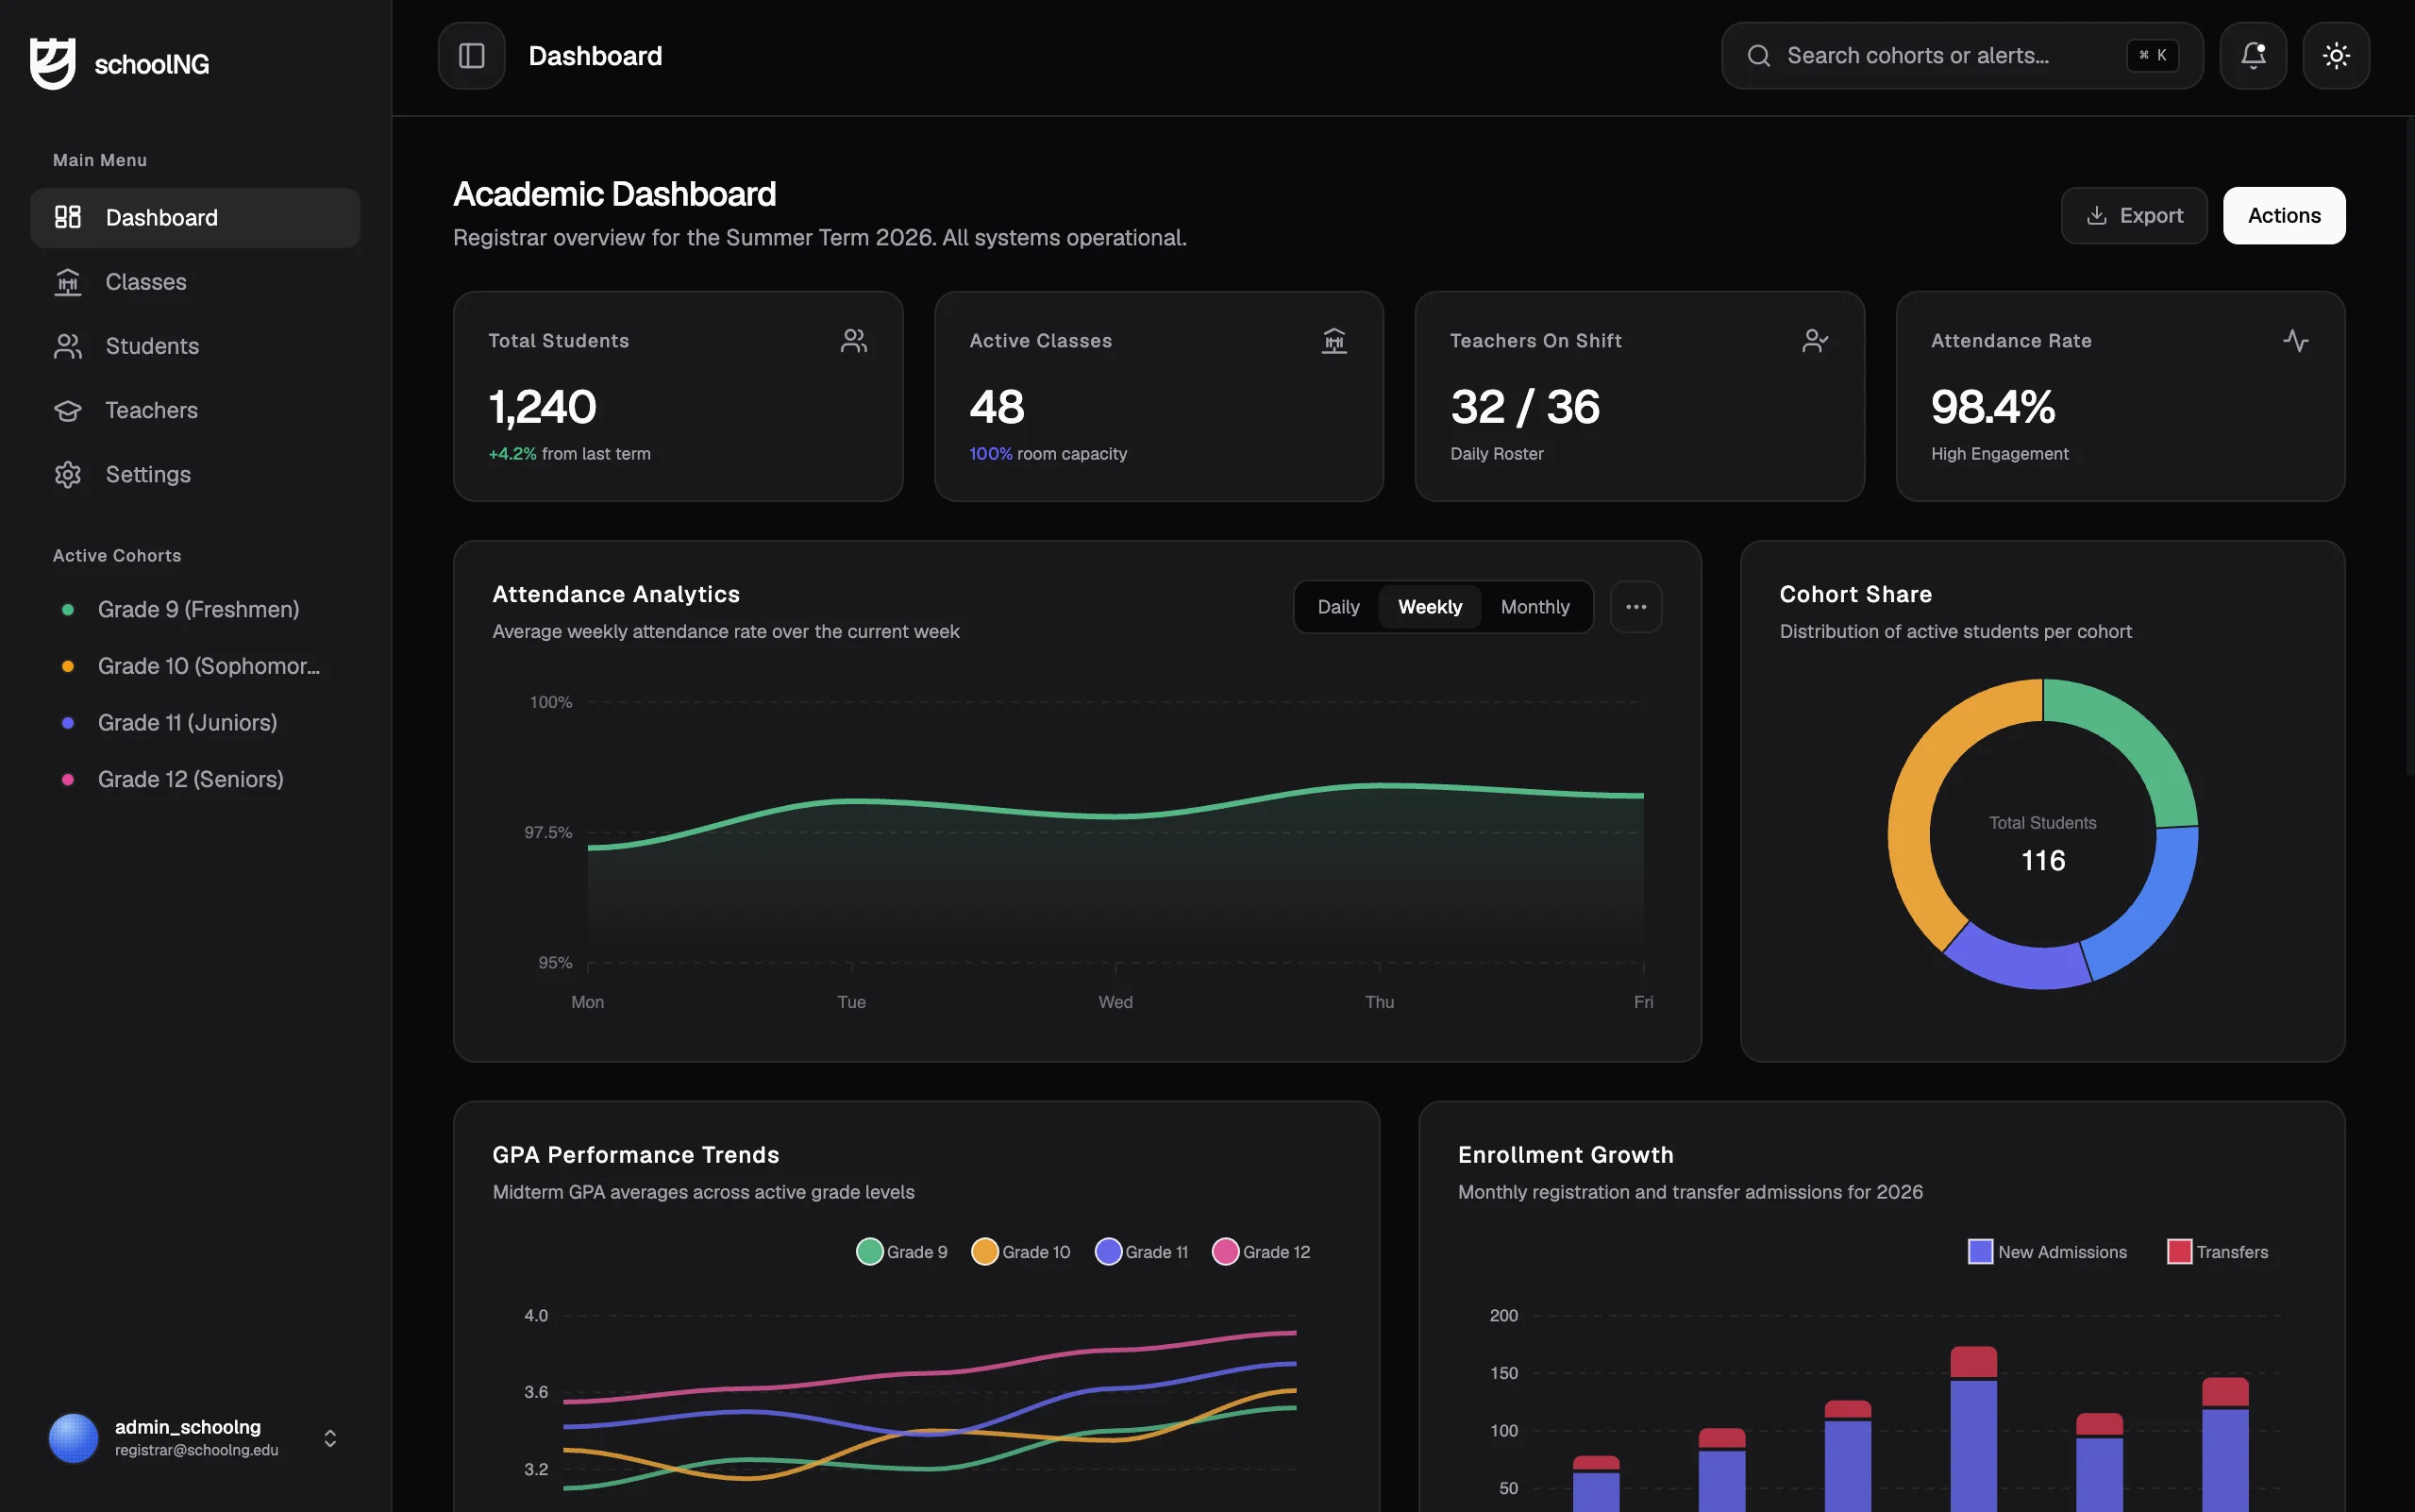
Task: Click the users icon on Total Students card
Action: pyautogui.click(x=854, y=341)
